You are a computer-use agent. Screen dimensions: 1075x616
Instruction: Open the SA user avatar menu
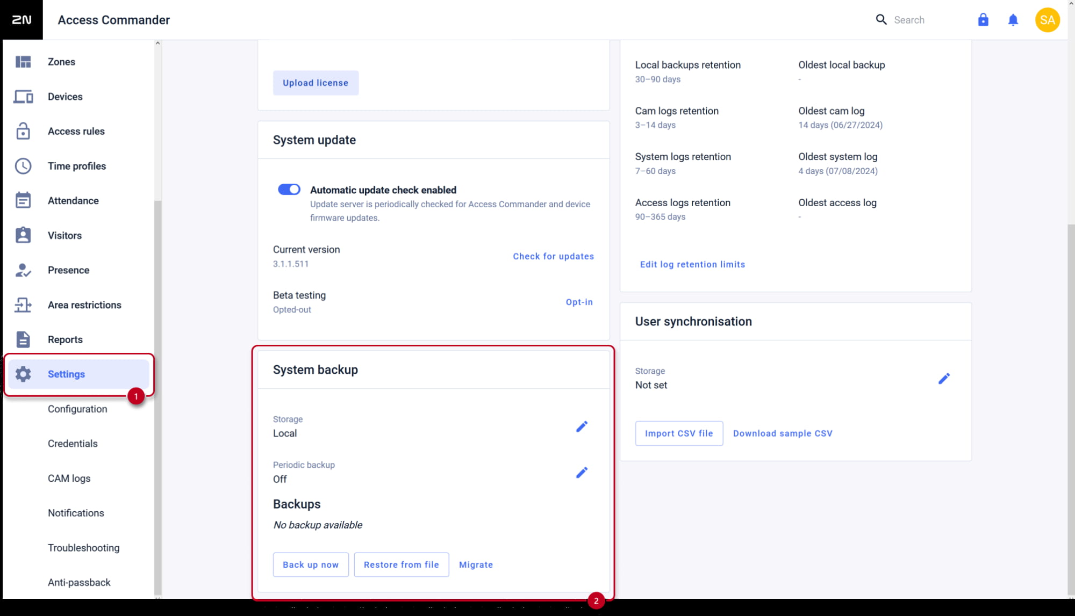click(1048, 20)
